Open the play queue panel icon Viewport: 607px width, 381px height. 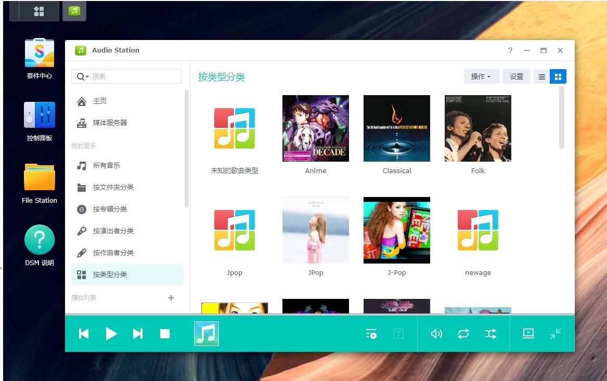point(371,333)
